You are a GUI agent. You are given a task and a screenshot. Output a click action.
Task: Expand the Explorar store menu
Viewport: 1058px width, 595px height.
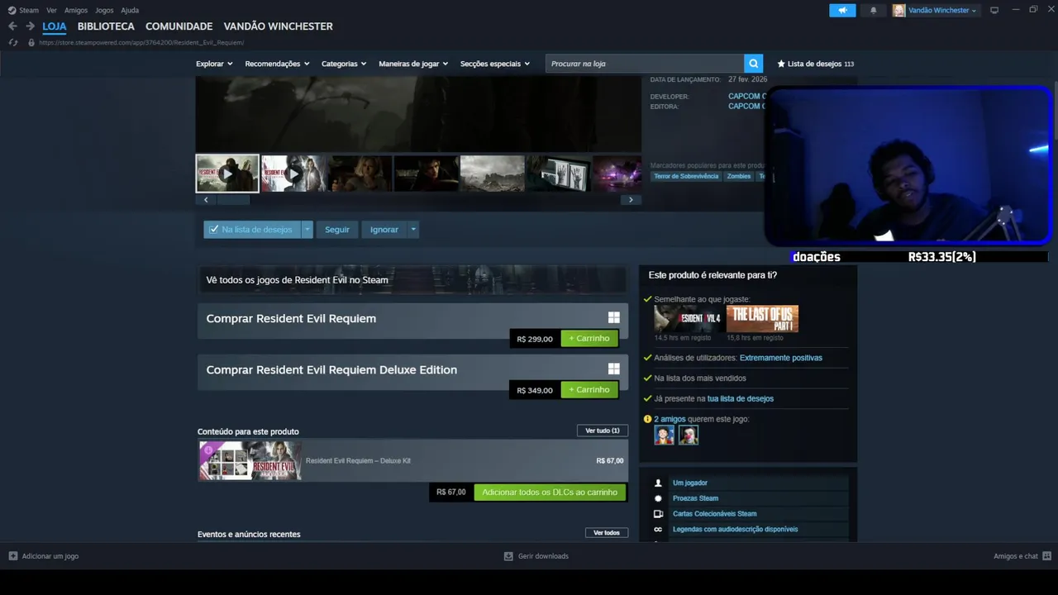214,64
